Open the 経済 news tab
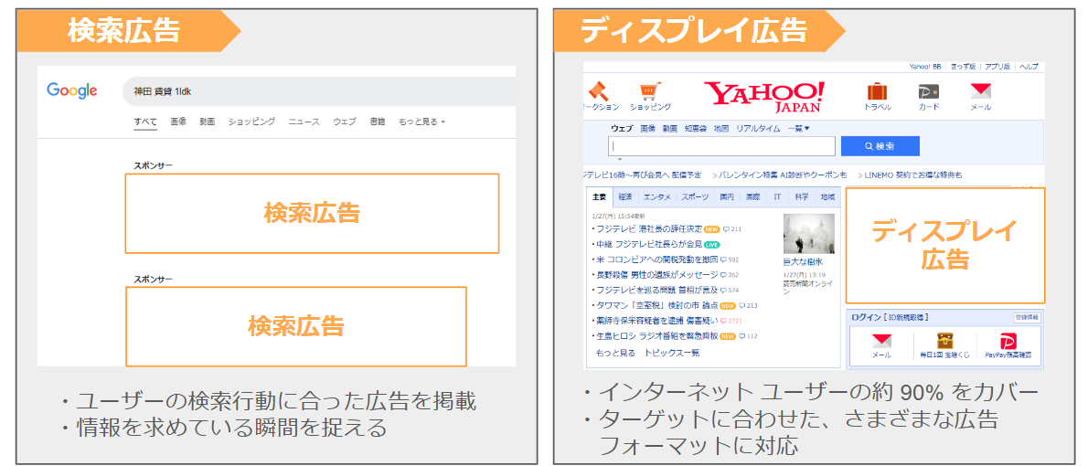 coord(624,197)
